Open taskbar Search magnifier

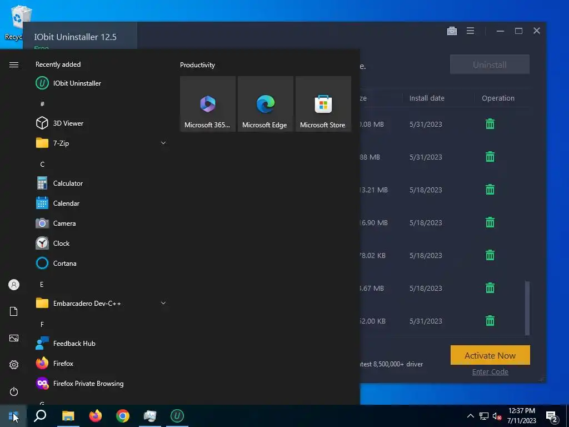tap(40, 416)
